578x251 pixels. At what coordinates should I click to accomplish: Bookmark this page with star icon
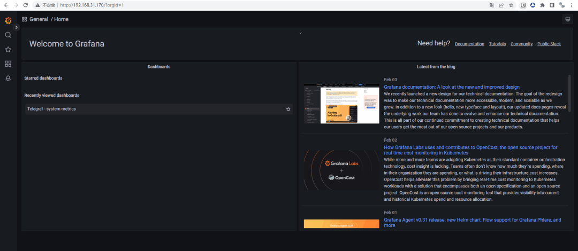point(511,5)
